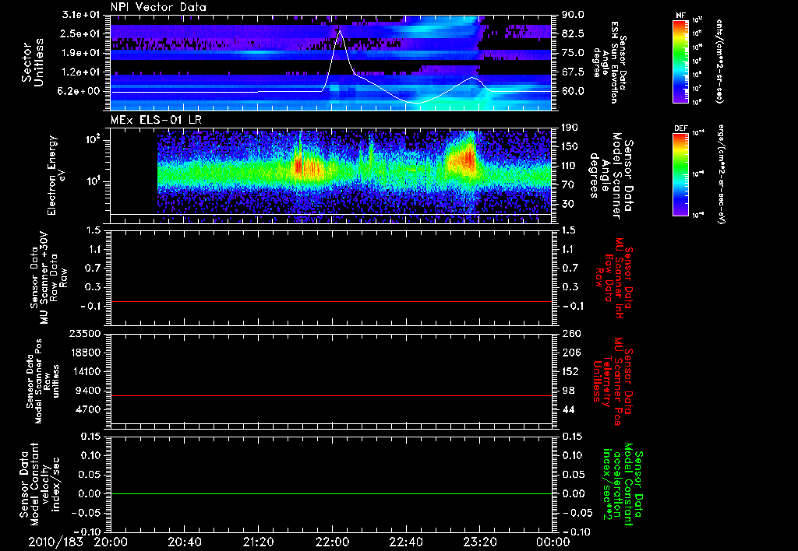Viewport: 798px width, 551px height.
Task: Click the '3.1e+01' sector tick label
Action: (x=83, y=15)
